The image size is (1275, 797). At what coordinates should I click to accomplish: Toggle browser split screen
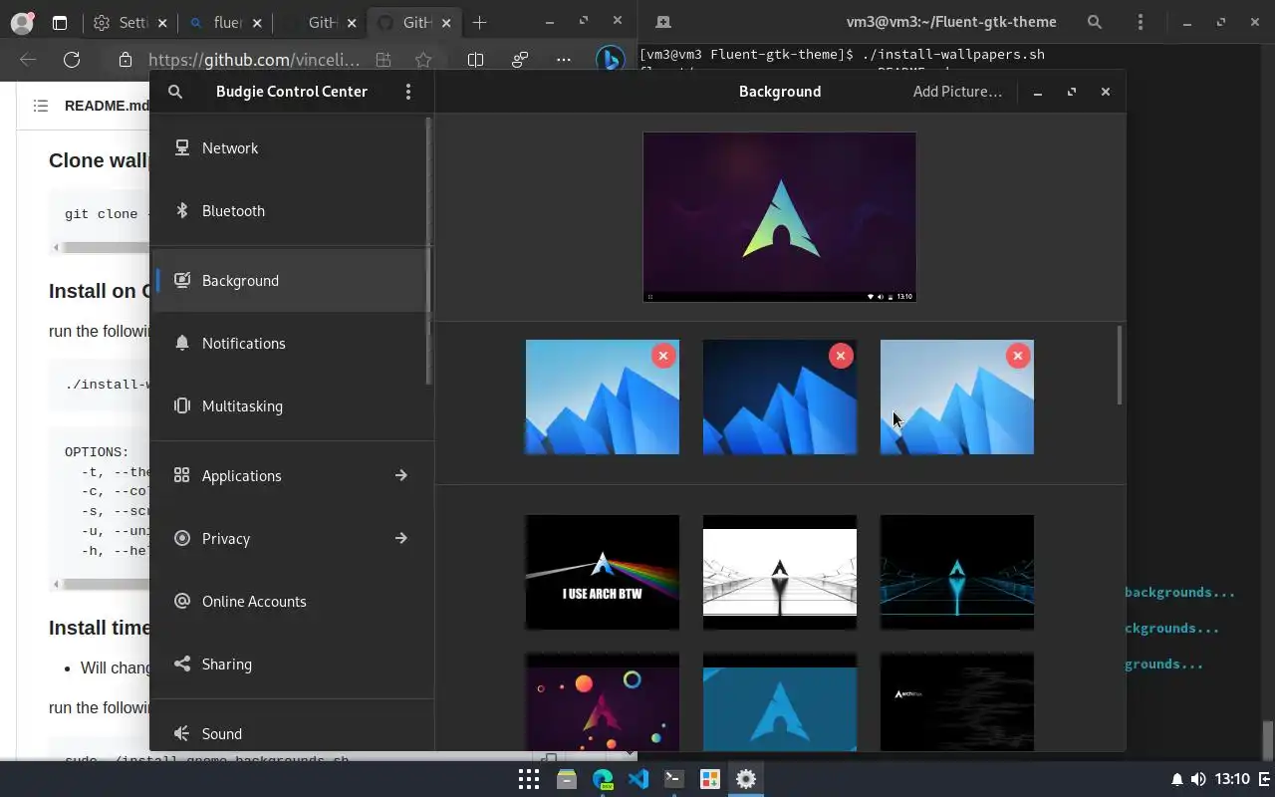click(475, 60)
